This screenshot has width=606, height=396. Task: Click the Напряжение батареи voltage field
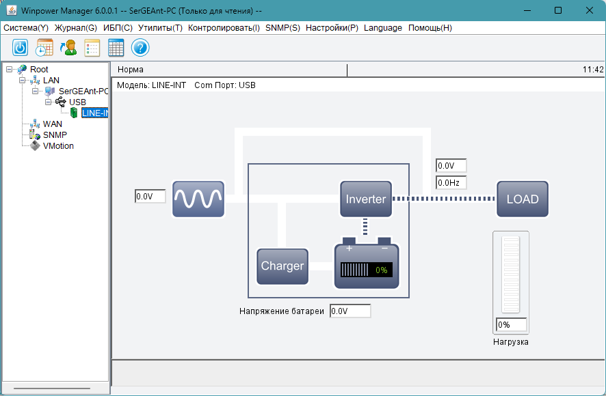350,311
